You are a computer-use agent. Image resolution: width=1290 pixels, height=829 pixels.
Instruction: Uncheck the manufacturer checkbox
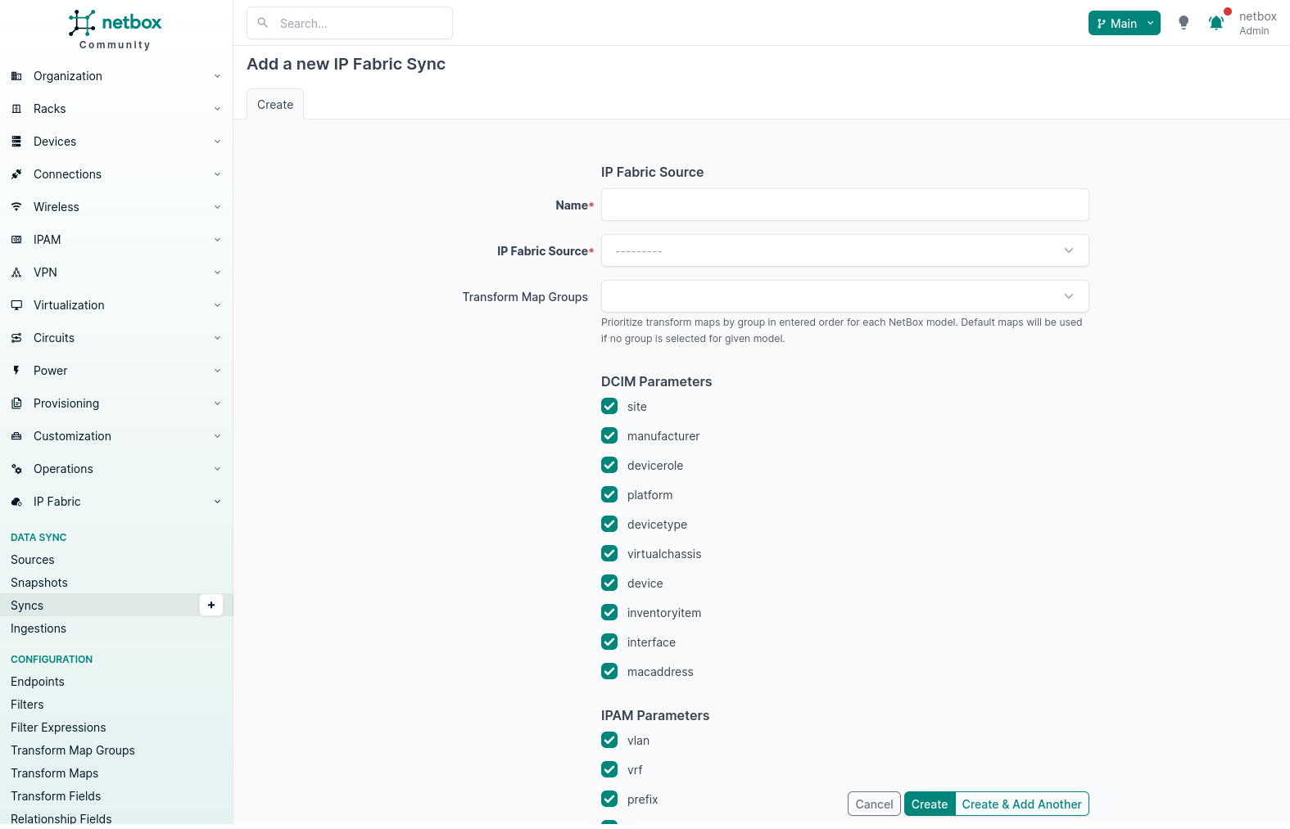click(x=609, y=435)
